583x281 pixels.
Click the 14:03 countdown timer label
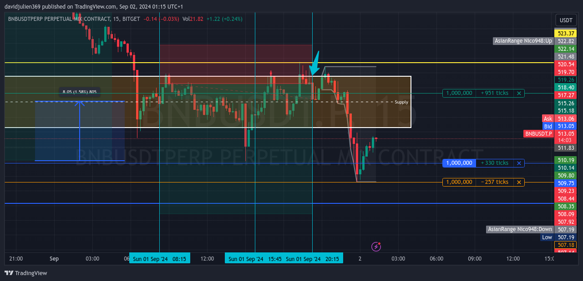click(566, 140)
